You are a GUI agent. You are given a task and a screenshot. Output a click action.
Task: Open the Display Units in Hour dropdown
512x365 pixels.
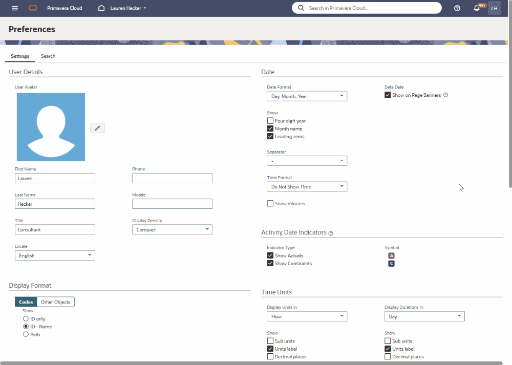pos(307,316)
